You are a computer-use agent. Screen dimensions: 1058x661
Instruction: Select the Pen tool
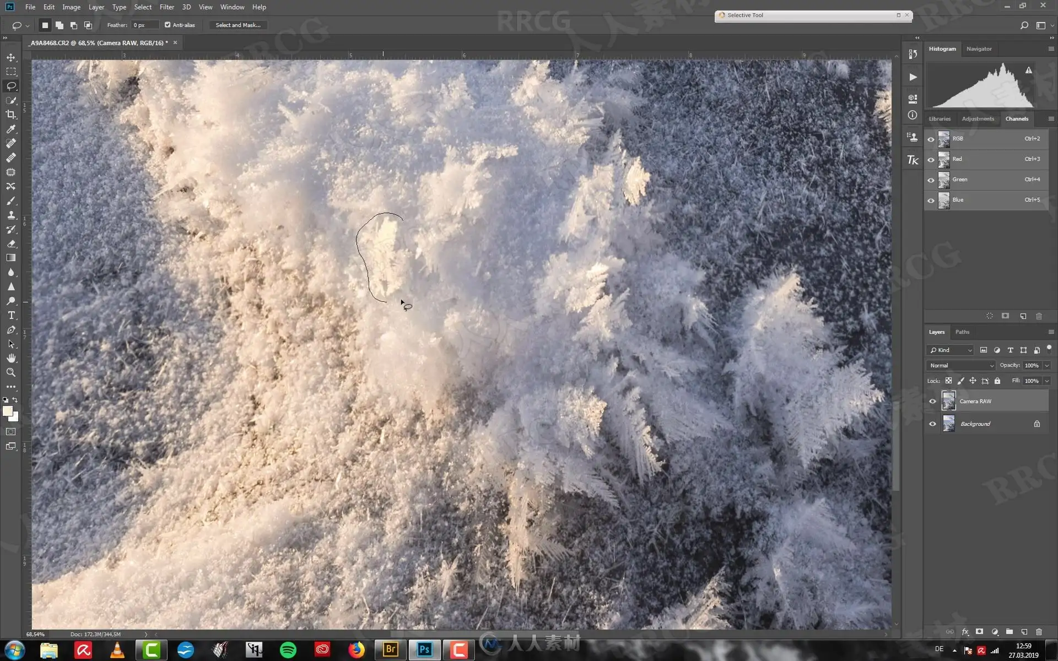coord(11,329)
